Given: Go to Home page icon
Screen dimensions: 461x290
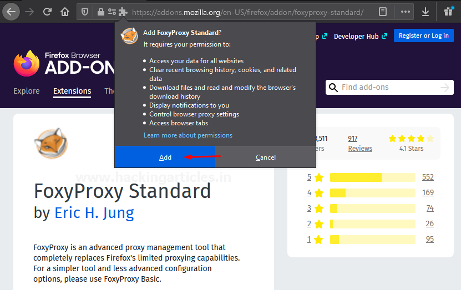Looking at the screenshot, I should pos(65,12).
